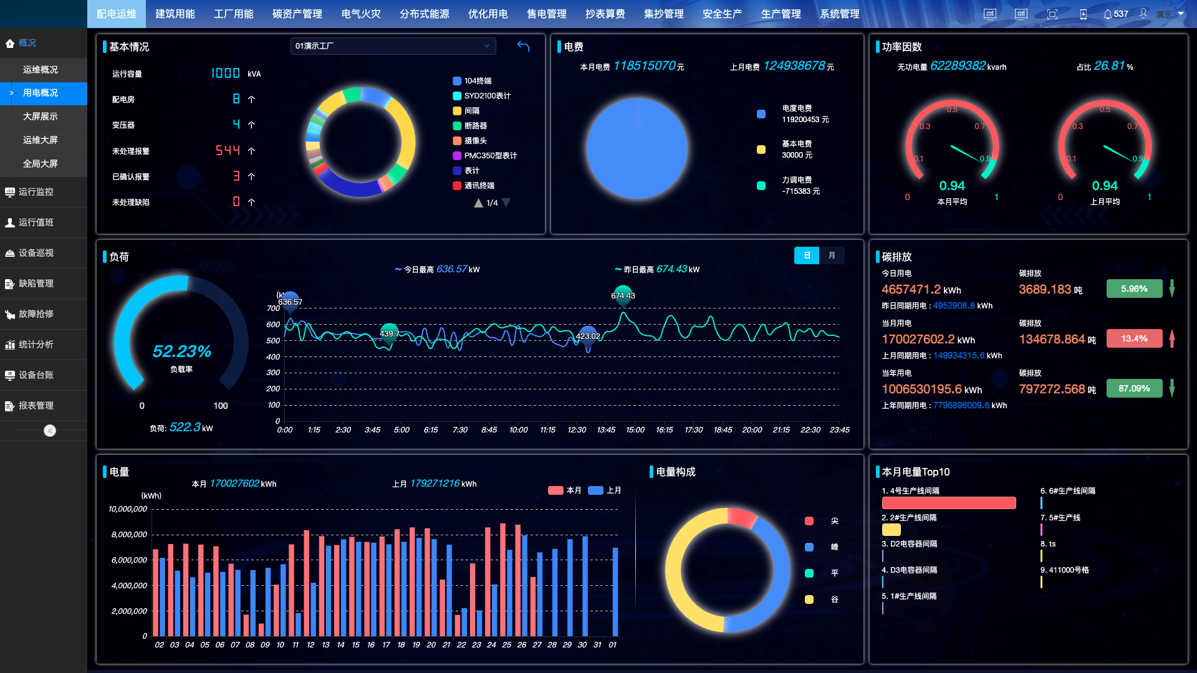Open 运维概况 in the sidebar
This screenshot has width=1197, height=673.
[x=41, y=70]
